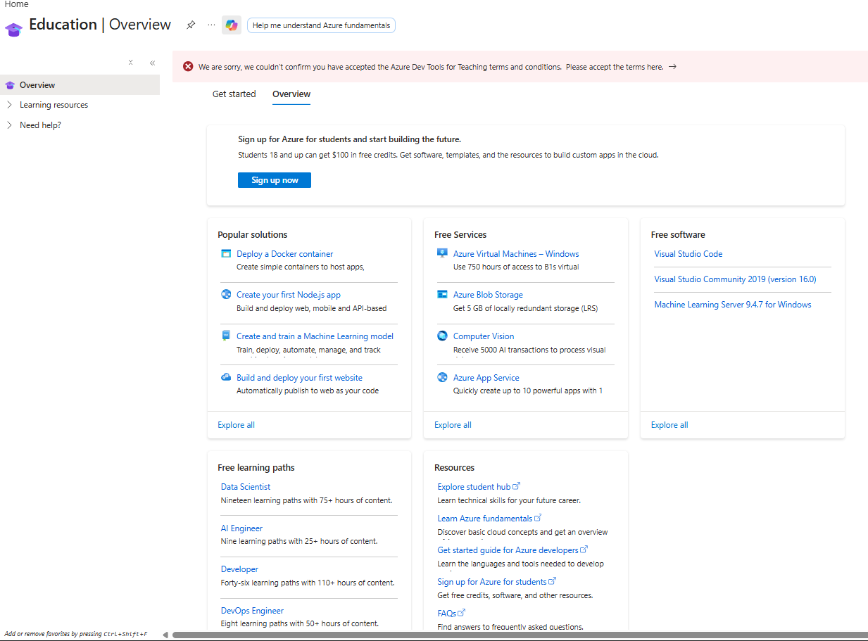Click the Azure Virtual Machines icon
This screenshot has width=868, height=641.
click(443, 254)
